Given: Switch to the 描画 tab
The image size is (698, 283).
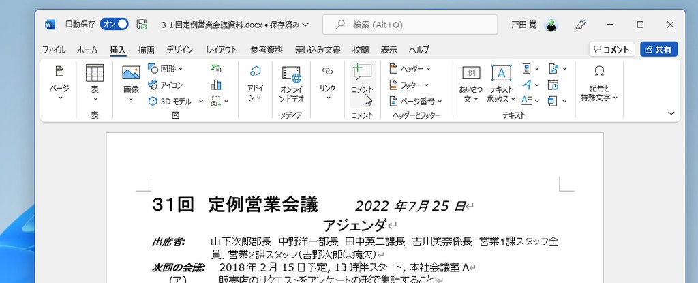Looking at the screenshot, I should point(146,50).
